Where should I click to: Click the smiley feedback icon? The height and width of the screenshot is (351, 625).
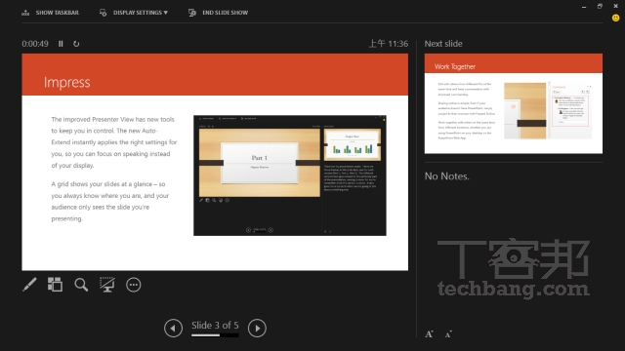[x=616, y=18]
